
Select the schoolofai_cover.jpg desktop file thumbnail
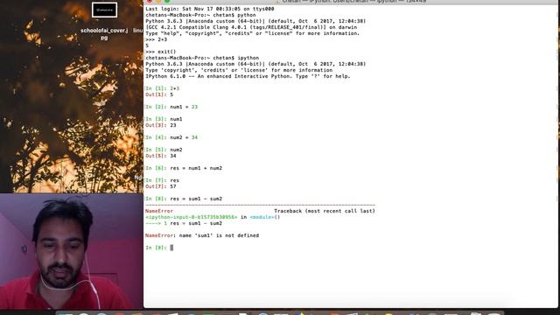104,10
